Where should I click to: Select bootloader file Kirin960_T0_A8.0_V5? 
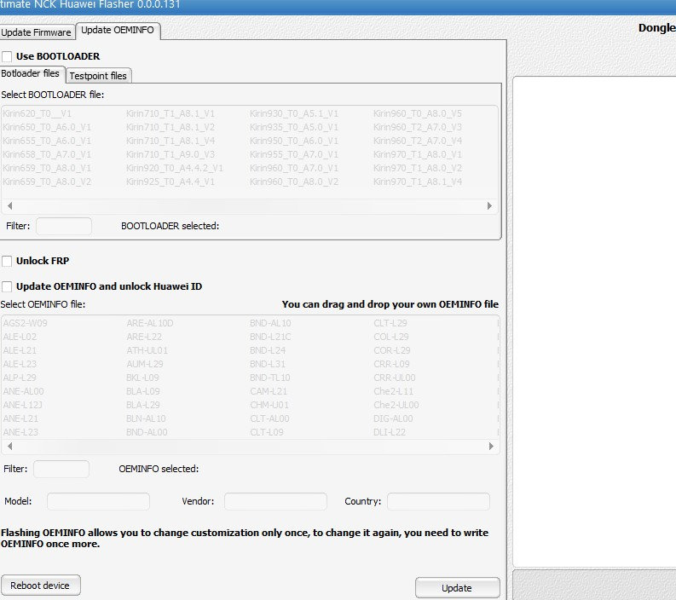418,114
